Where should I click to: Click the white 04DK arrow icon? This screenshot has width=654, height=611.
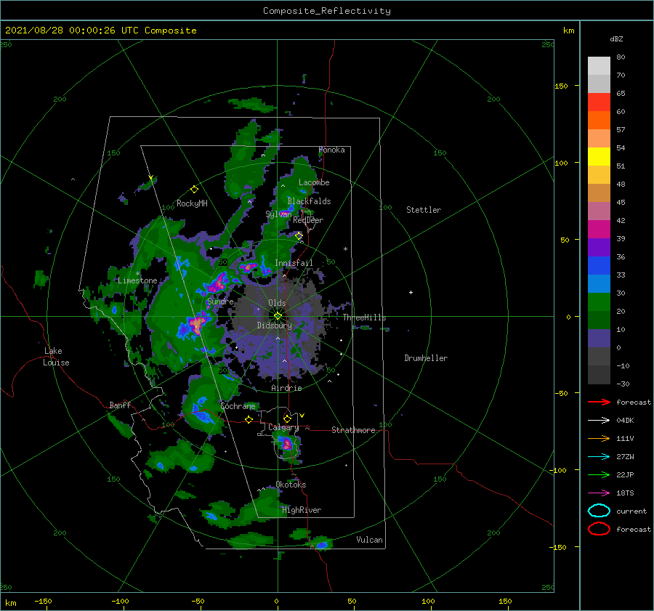(x=599, y=420)
